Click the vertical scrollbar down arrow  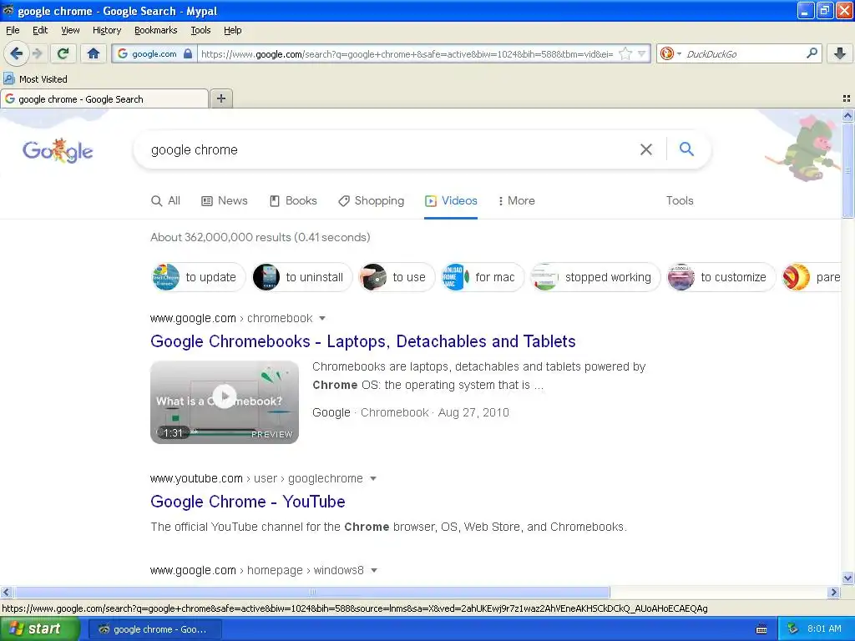pyautogui.click(x=847, y=578)
